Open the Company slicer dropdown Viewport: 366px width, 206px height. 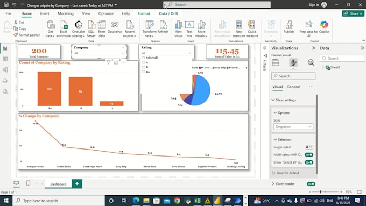pos(123,53)
